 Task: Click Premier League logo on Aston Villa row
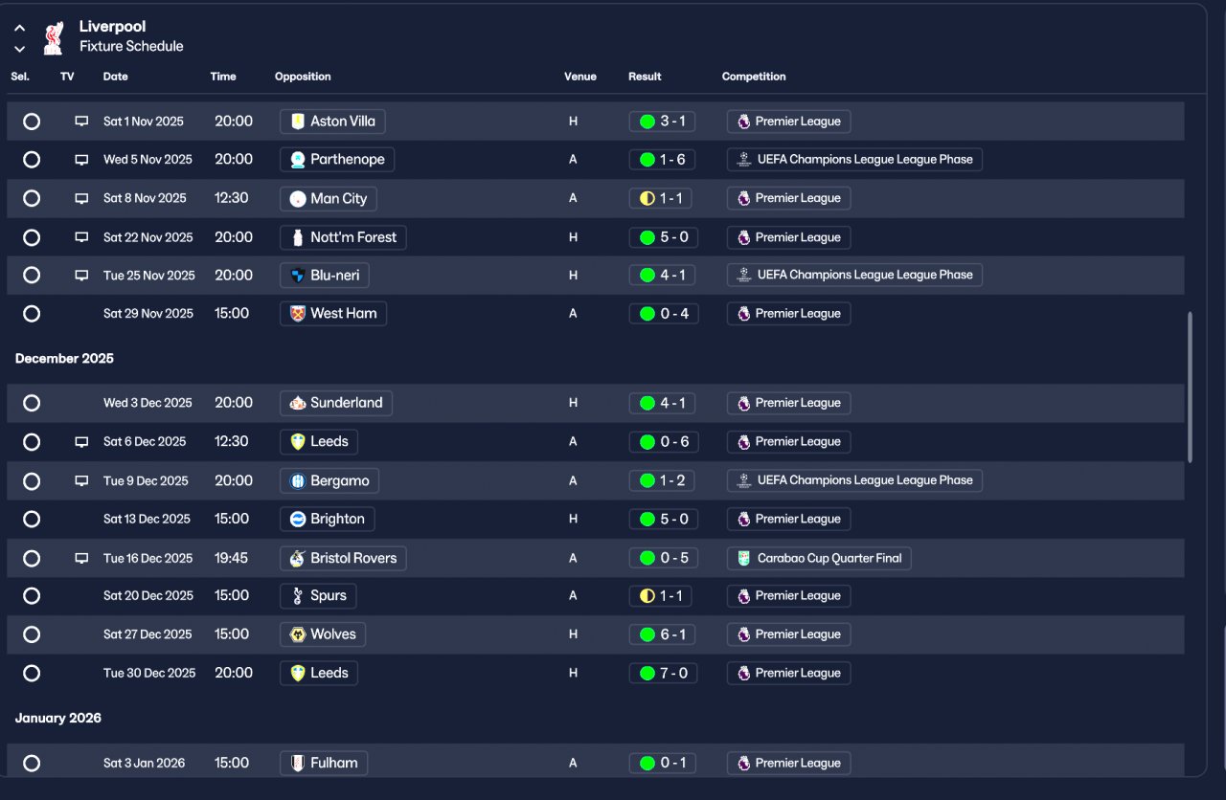[x=744, y=122]
